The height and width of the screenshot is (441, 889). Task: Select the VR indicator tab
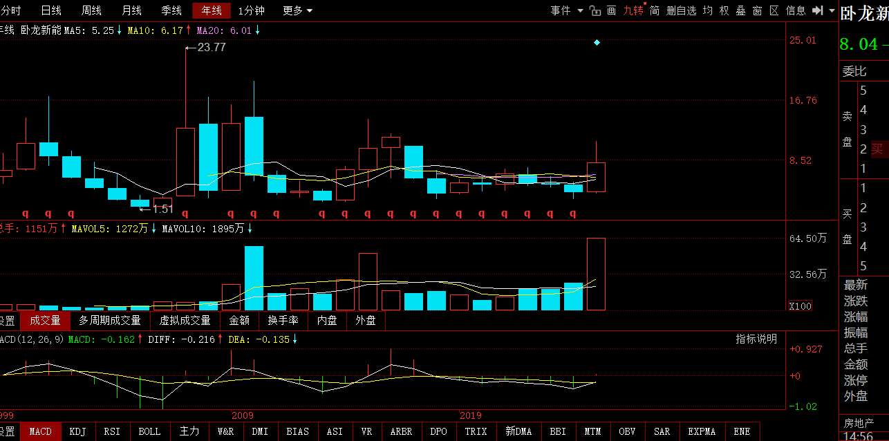(366, 431)
